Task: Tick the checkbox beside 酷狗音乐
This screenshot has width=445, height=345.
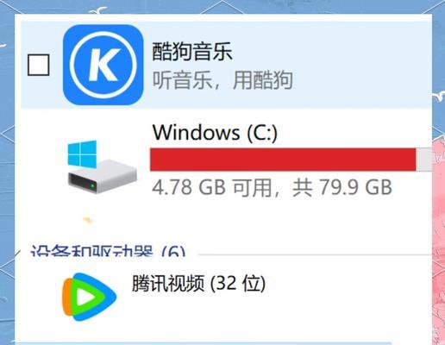Action: point(39,65)
